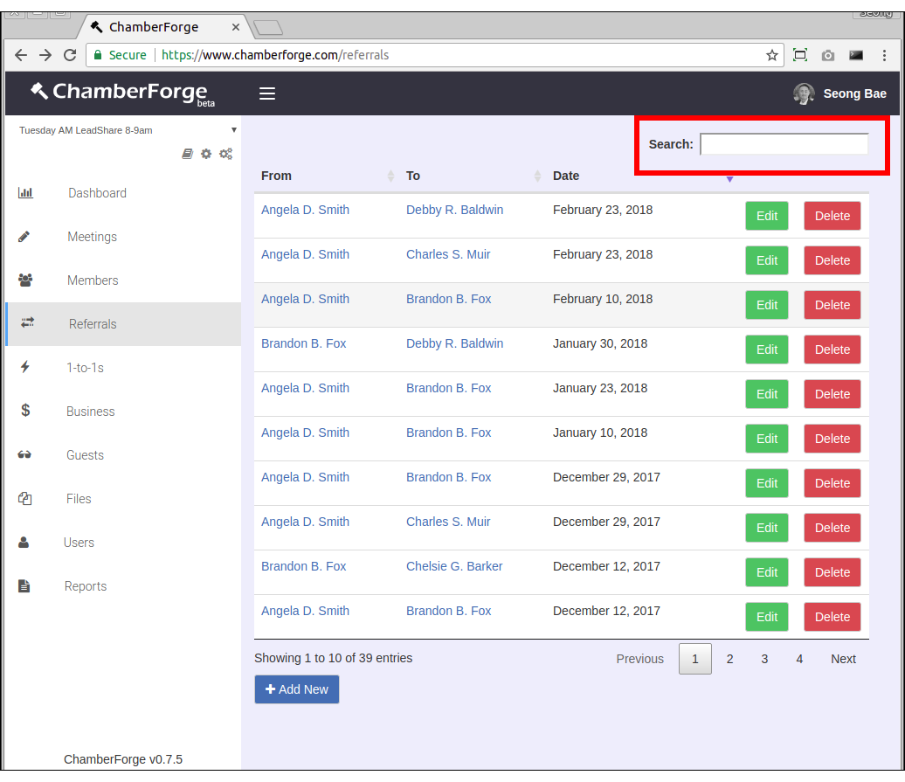
Task: Open the single gear settings icon
Action: [206, 154]
